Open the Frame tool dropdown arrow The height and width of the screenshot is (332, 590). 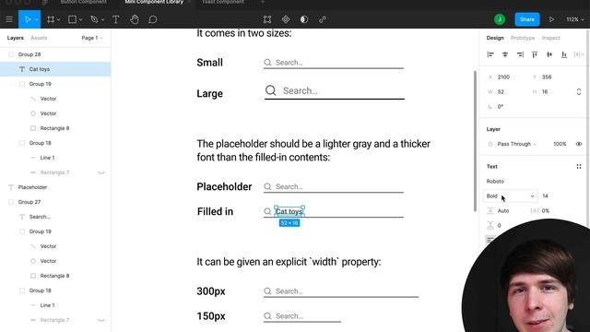pyautogui.click(x=59, y=19)
